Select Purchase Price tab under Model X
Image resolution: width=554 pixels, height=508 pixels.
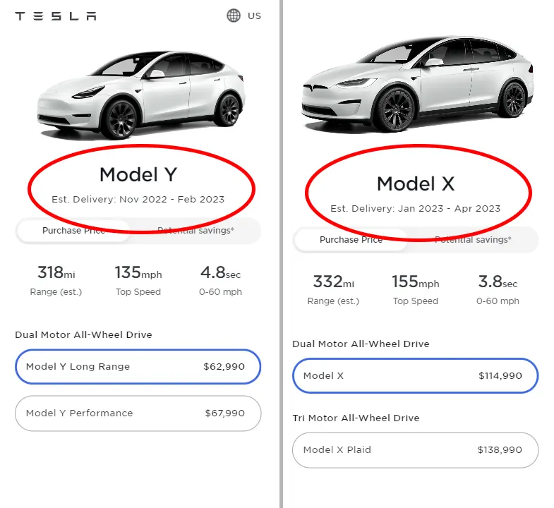pyautogui.click(x=351, y=240)
